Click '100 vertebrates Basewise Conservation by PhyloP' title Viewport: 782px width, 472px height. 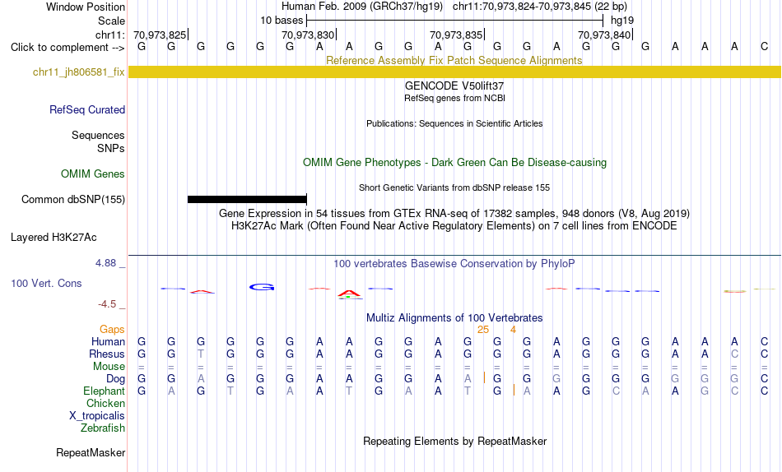point(454,264)
